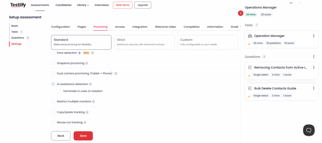Open the Library dropdown menu

pos(83,5)
